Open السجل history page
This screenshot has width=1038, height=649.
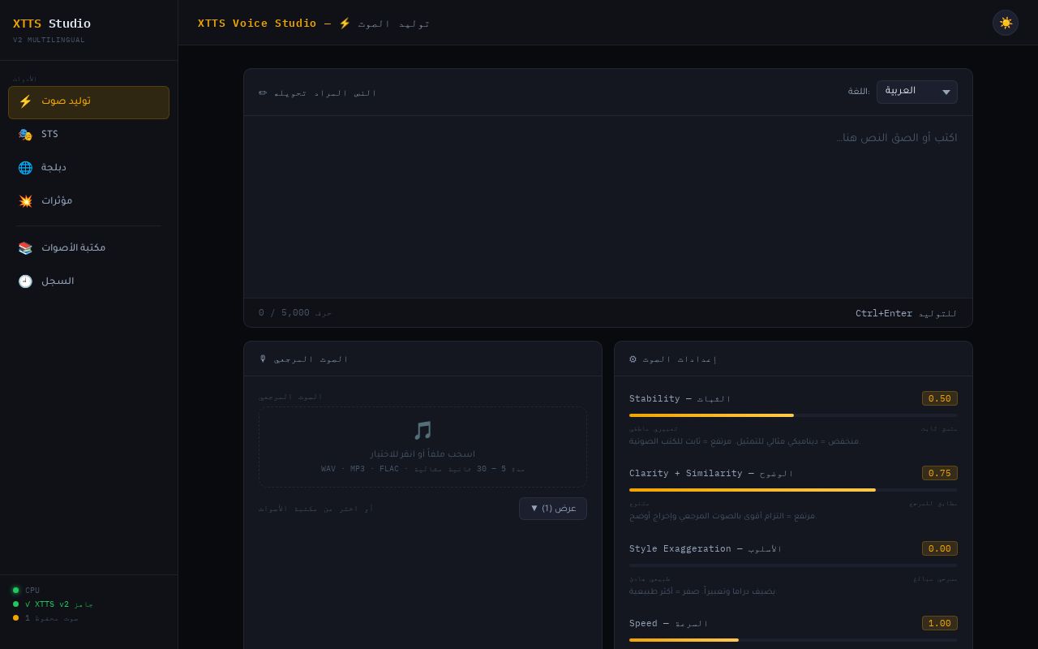pos(88,282)
